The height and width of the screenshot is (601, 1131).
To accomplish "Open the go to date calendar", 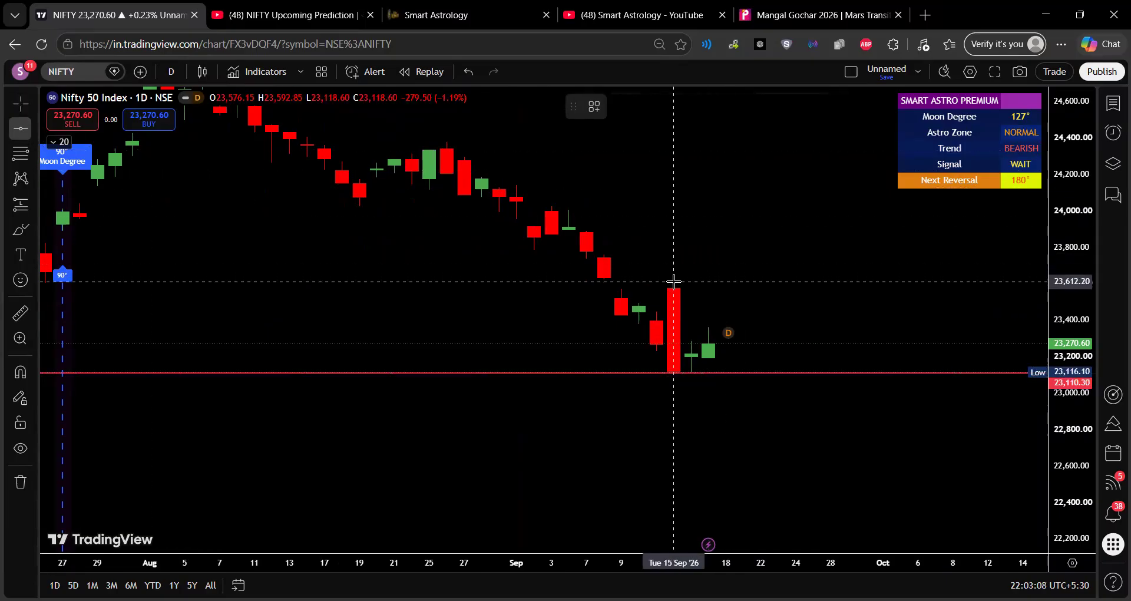I will point(238,586).
